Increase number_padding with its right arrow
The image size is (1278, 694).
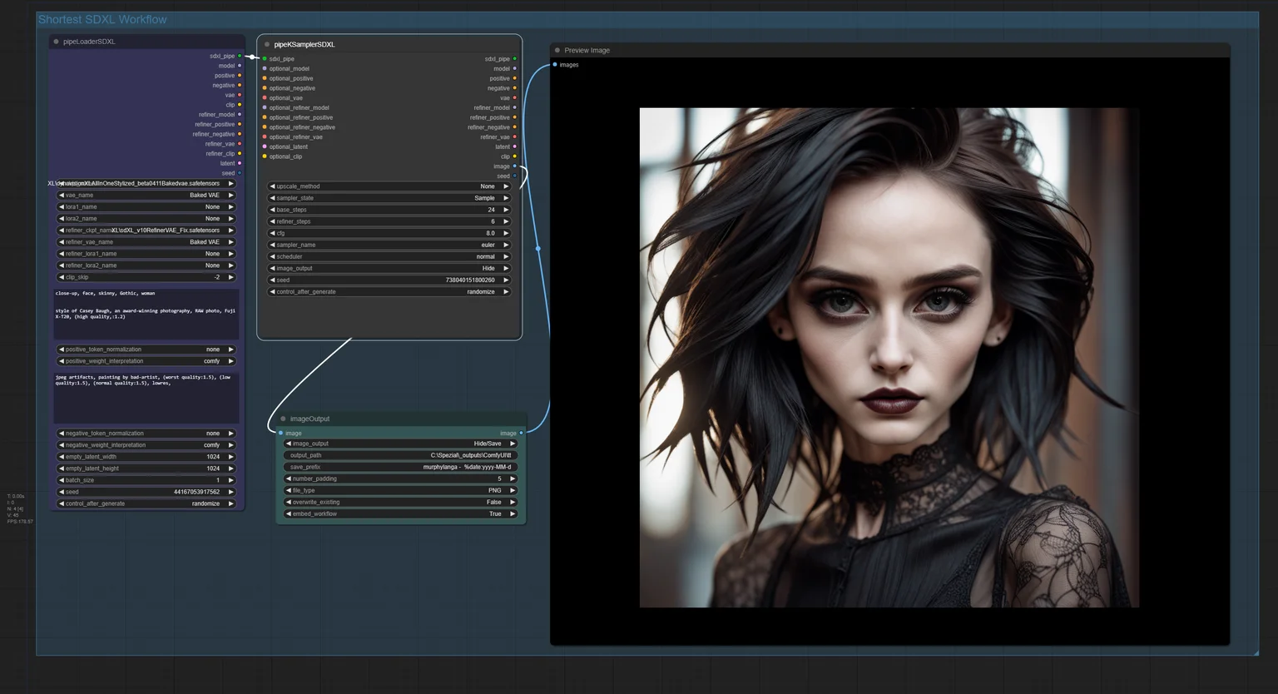tap(513, 478)
